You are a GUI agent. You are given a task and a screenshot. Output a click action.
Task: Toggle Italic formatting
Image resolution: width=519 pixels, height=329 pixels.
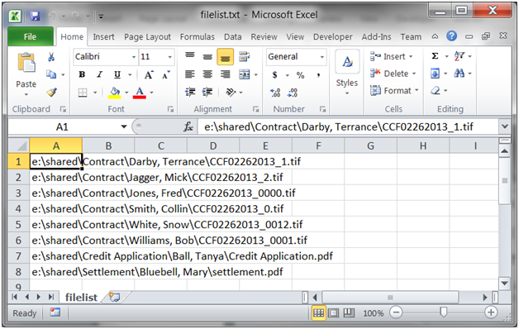tap(100, 74)
